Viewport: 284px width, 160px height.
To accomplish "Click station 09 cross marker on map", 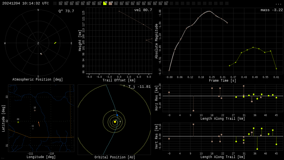I will 18,122.
